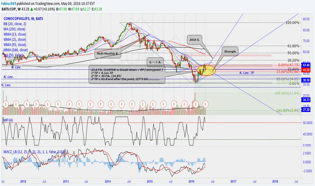The width and height of the screenshot is (315, 186).
Task: Click the 2012 time axis label
Action: (x=23, y=181)
